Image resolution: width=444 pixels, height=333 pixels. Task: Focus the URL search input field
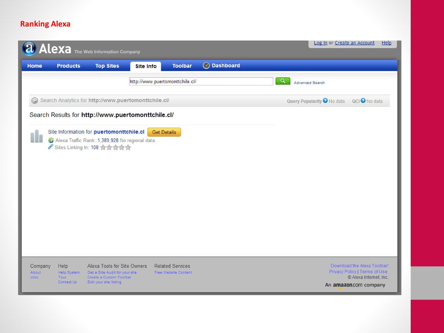click(201, 81)
